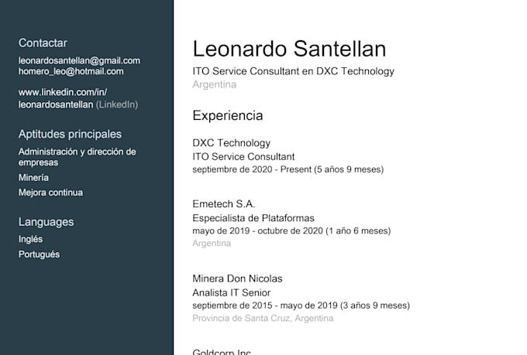Click the Minera Don Nicolas company name
The height and width of the screenshot is (355, 527).
[238, 278]
